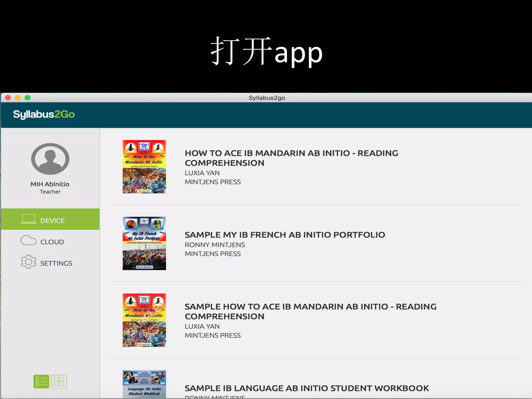The height and width of the screenshot is (399, 532).
Task: Click Luxia Yan under Sample Mandarin book
Action: pos(202,326)
